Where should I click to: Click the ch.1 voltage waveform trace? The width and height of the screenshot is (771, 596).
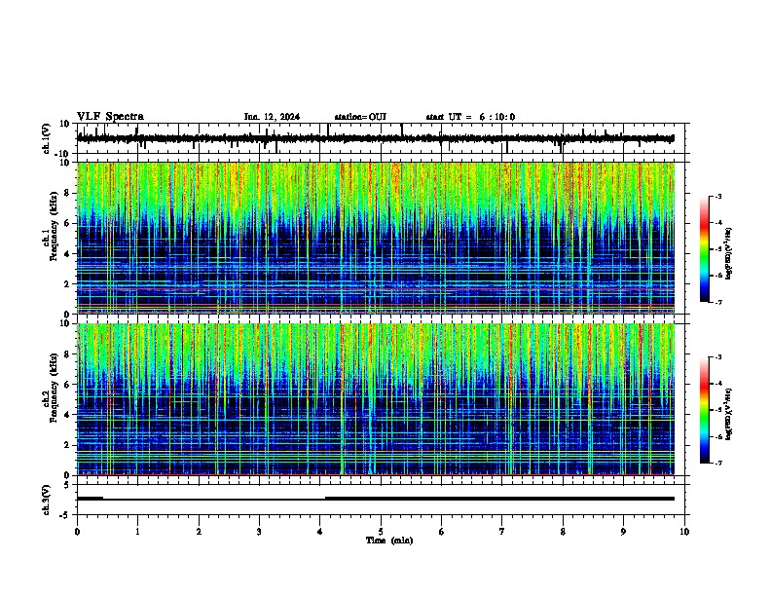pos(375,138)
